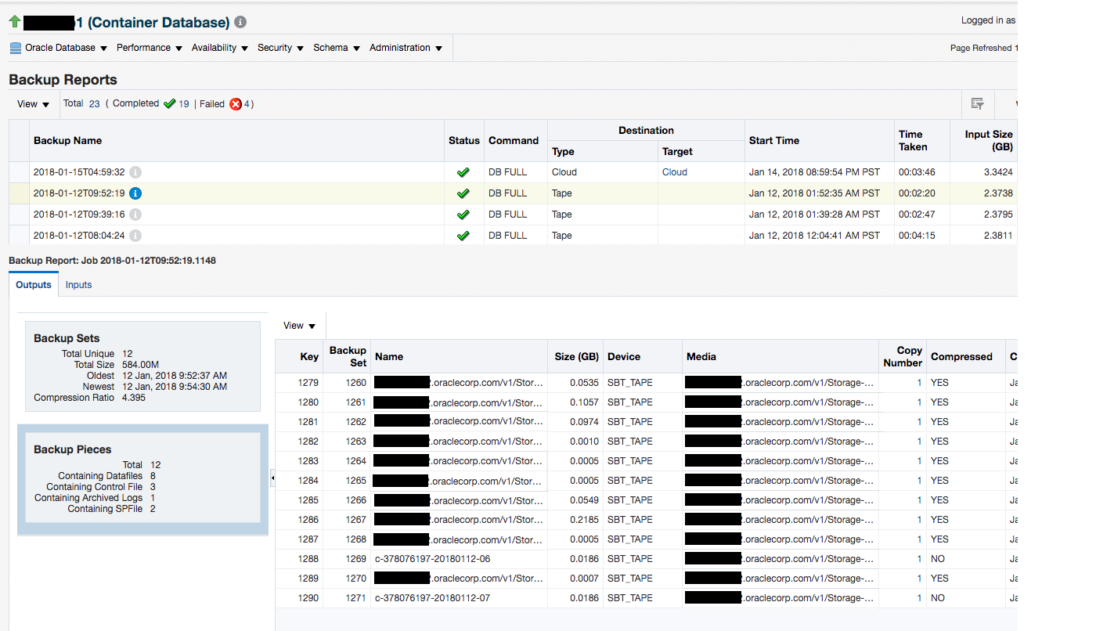Screen dimensions: 1096x631
Task: Open the Security menu
Action: click(x=280, y=48)
